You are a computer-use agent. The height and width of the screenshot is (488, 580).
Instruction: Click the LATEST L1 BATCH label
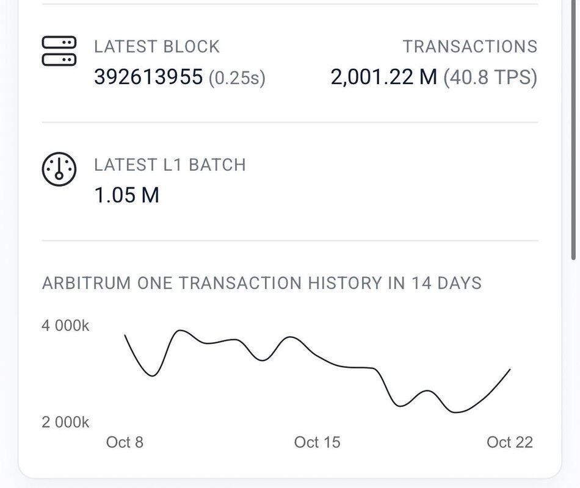coord(170,165)
